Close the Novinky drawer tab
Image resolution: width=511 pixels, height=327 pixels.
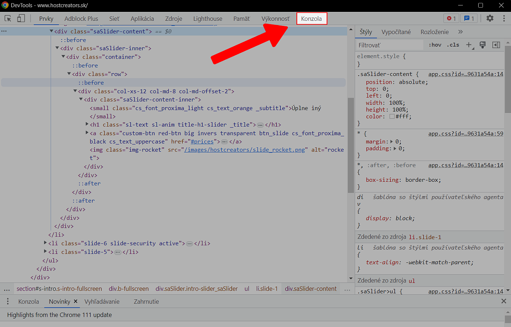click(x=76, y=302)
